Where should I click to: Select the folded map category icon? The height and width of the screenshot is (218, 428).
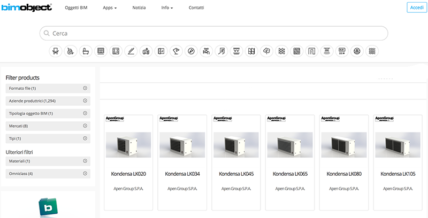(x=251, y=51)
